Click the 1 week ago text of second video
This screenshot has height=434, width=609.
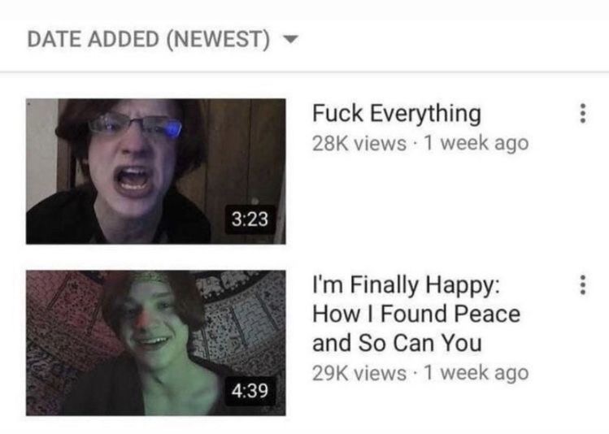(x=476, y=373)
